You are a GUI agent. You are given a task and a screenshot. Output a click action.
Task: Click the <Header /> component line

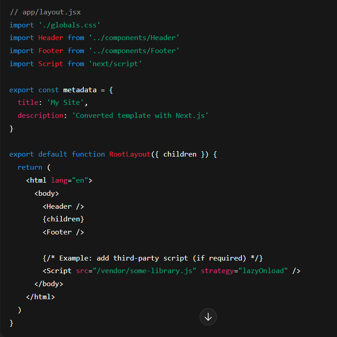[63, 207]
